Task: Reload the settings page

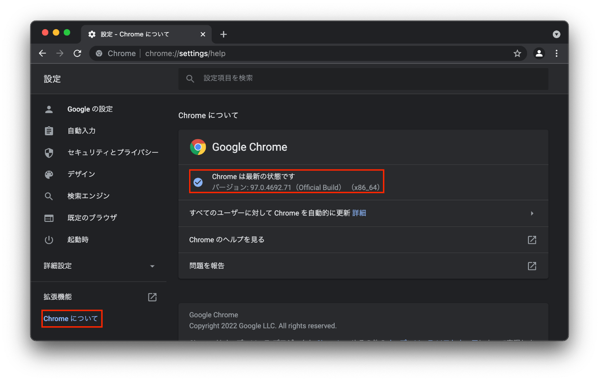Action: (x=77, y=53)
